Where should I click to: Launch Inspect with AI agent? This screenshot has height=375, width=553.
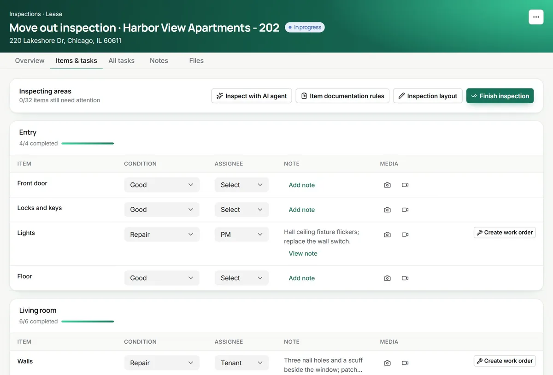click(252, 96)
